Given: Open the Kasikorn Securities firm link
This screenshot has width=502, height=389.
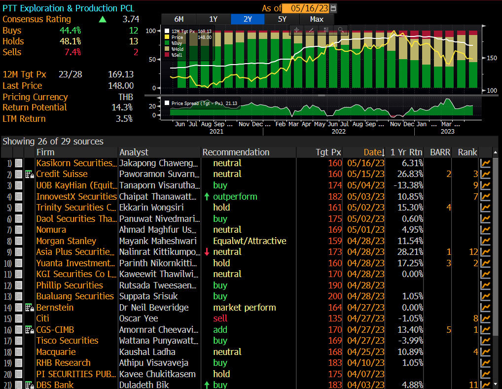Looking at the screenshot, I should [x=76, y=163].
